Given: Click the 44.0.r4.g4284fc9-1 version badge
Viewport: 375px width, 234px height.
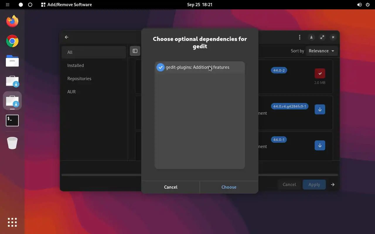Looking at the screenshot, I should [290, 106].
